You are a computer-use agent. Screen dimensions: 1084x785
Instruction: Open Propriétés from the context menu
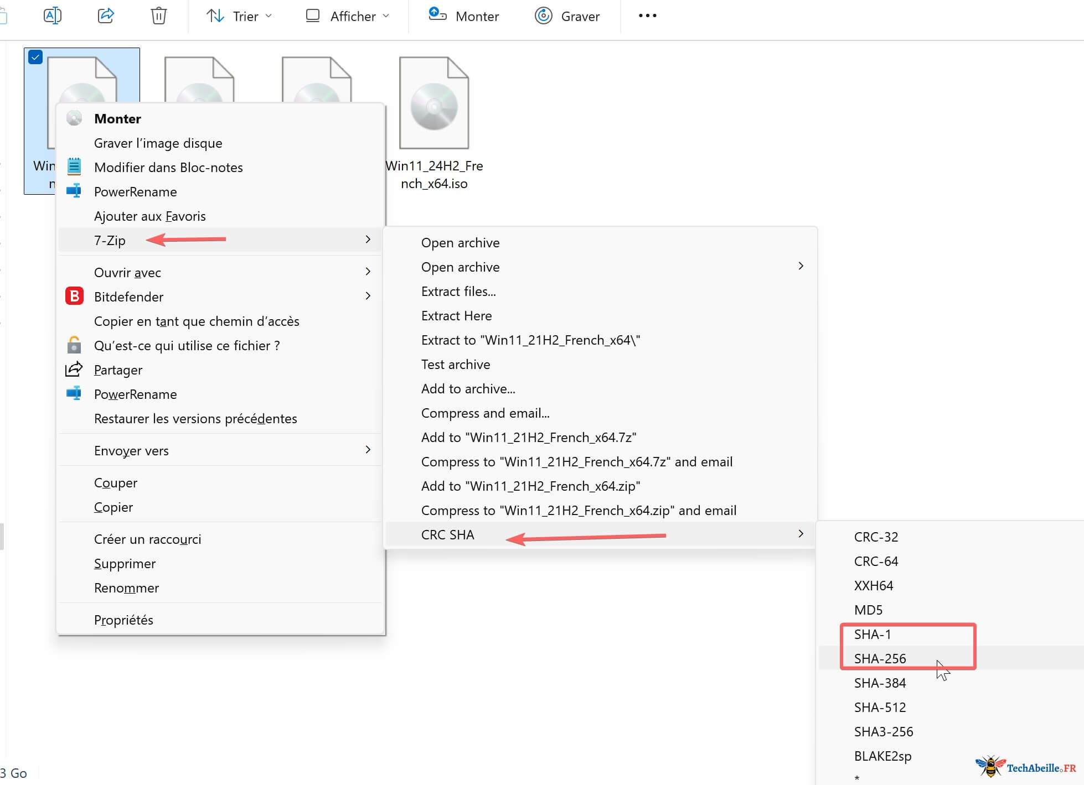click(x=123, y=620)
